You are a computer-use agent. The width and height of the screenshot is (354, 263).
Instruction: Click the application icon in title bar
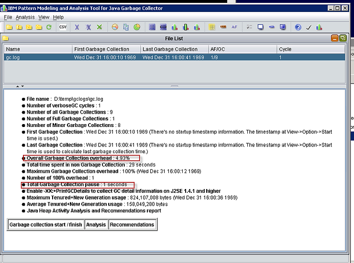[x=4, y=8]
